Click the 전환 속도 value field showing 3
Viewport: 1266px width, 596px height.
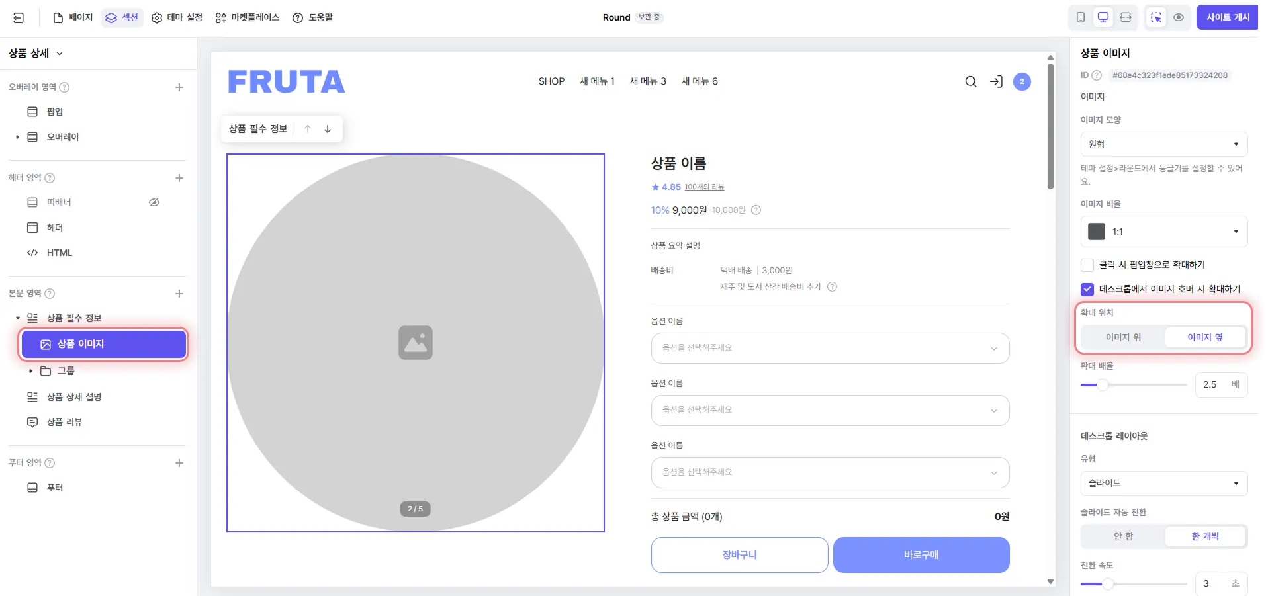1221,583
